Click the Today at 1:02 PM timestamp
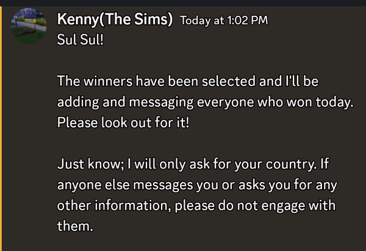The width and height of the screenshot is (366, 251). [224, 20]
